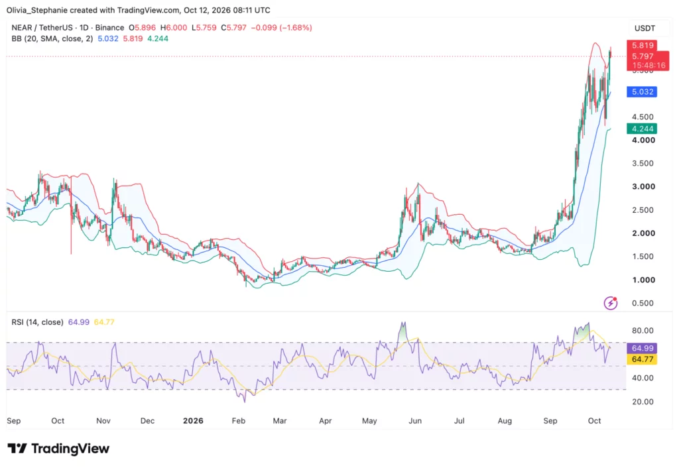Click the 80.00 RSI axis label
Image resolution: width=679 pixels, height=468 pixels.
click(643, 331)
